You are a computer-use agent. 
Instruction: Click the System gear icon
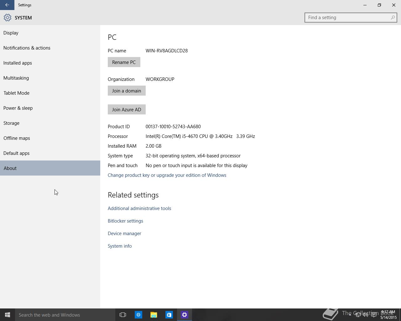[8, 18]
